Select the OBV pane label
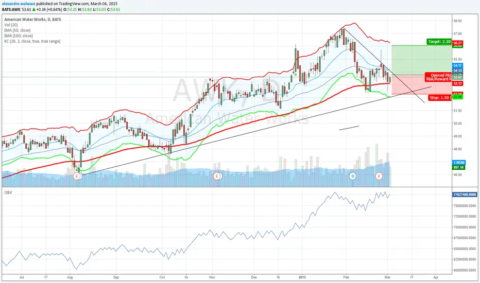The width and height of the screenshot is (480, 283). [x=8, y=192]
